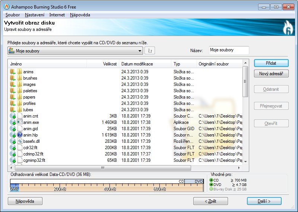298x212 pixels.
Task: Click the palettes folder icon
Action: coord(19,91)
